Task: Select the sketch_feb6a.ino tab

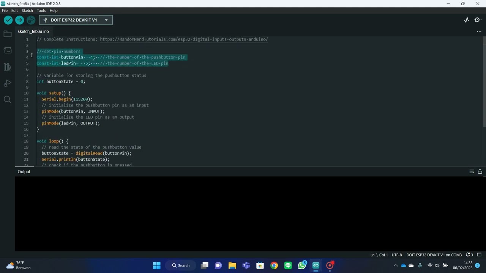Action: 33,31
